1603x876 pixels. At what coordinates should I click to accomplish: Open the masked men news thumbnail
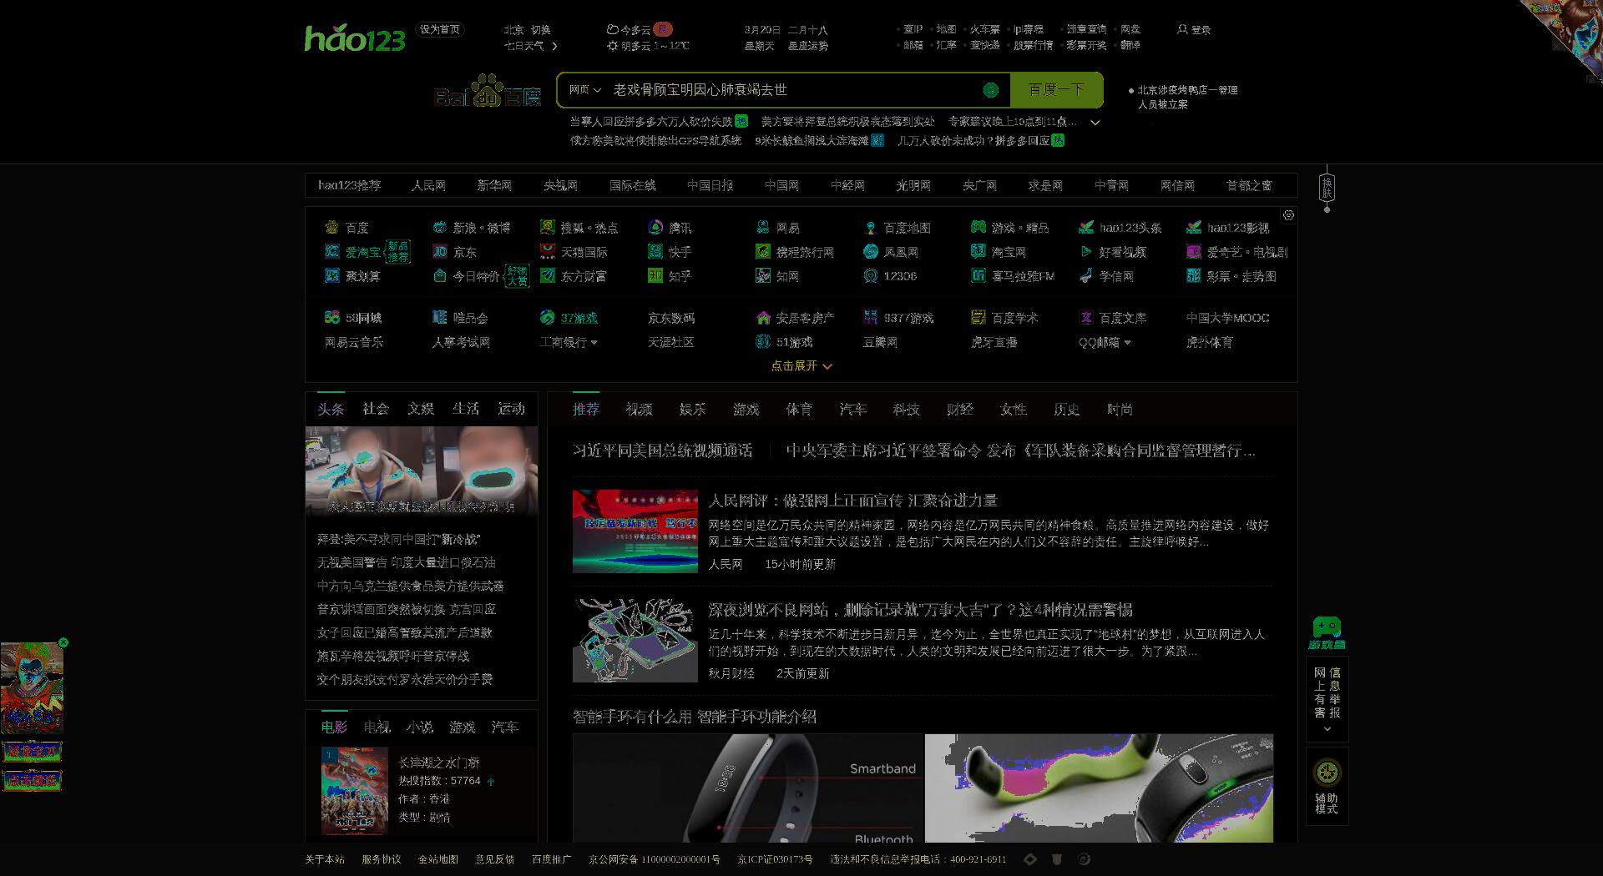[x=422, y=471]
